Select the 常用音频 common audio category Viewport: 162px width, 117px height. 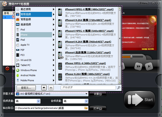point(35,19)
